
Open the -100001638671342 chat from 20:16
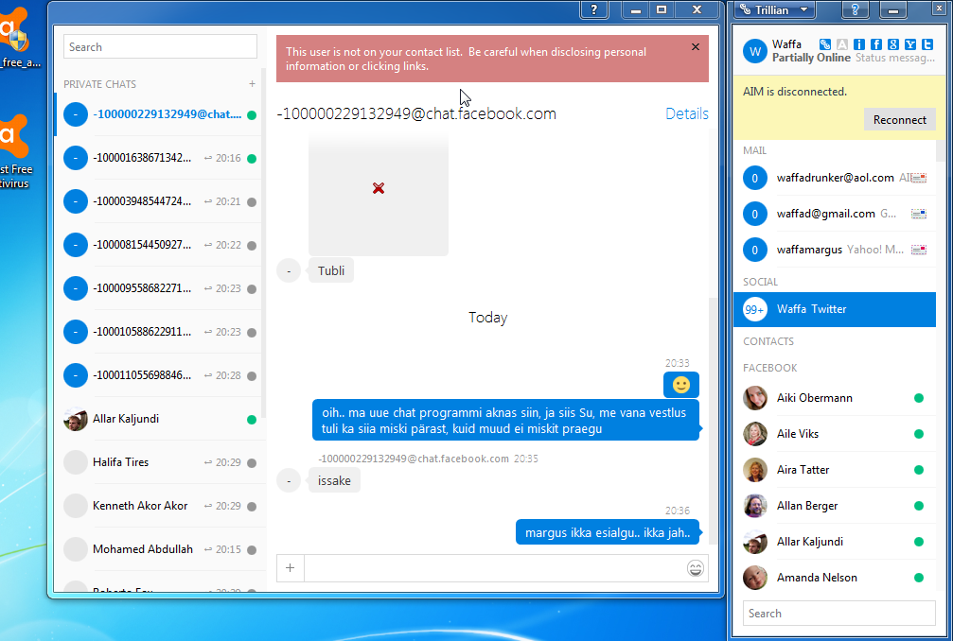158,158
